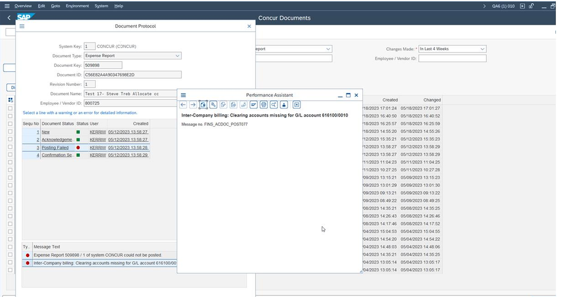
Task: Open the System menu
Action: (x=101, y=6)
